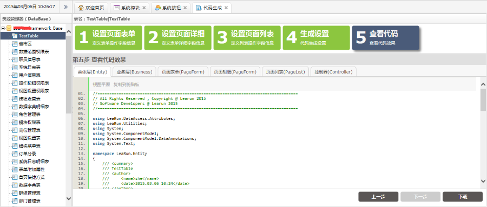Click the table icon beside 操作按钮权限表
This screenshot has width=487, height=207.
(14, 83)
